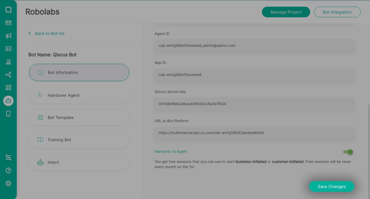Image resolution: width=370 pixels, height=199 pixels.
Task: Select the Bot Information menu item
Action: (79, 72)
